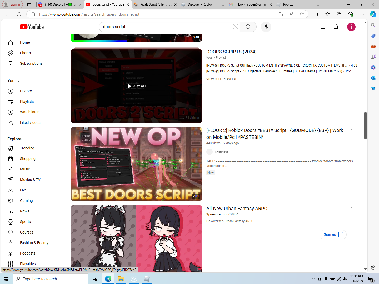Click the YouTube search input field
Image resolution: width=379 pixels, height=284 pixels.
click(x=167, y=27)
